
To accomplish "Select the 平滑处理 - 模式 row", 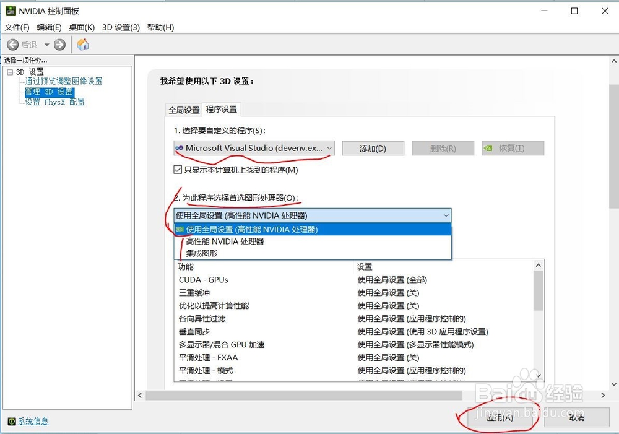I will pos(353,371).
